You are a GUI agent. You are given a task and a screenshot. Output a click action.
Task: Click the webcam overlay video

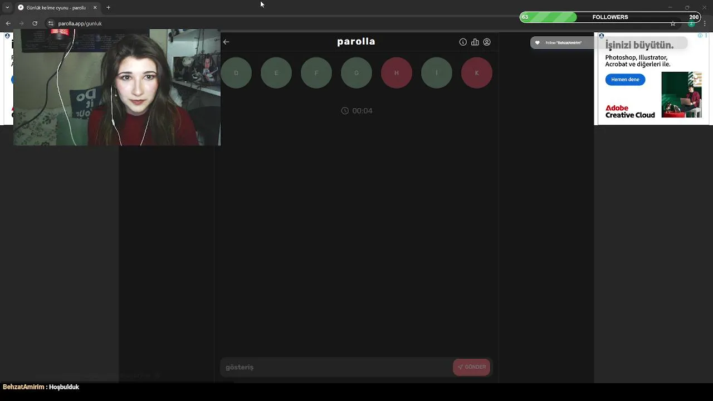117,87
